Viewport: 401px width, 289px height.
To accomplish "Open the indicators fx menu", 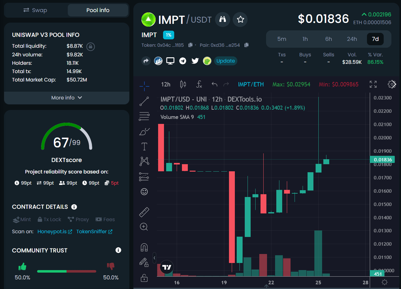I will click(x=199, y=84).
